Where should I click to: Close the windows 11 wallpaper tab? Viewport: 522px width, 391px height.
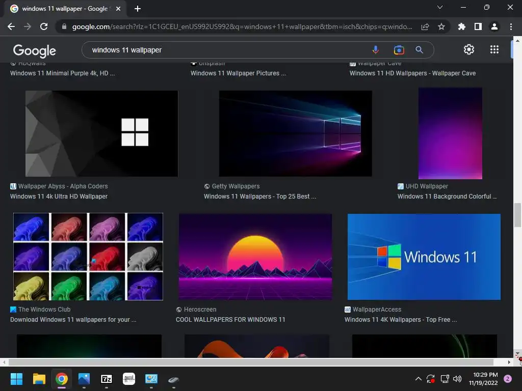coord(118,9)
